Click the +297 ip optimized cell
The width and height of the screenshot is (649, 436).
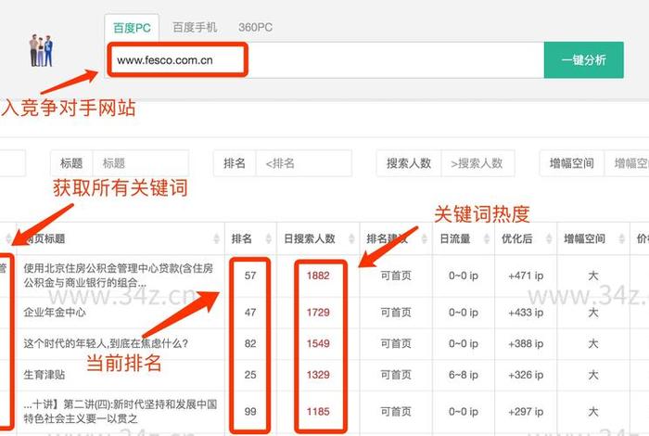(526, 411)
